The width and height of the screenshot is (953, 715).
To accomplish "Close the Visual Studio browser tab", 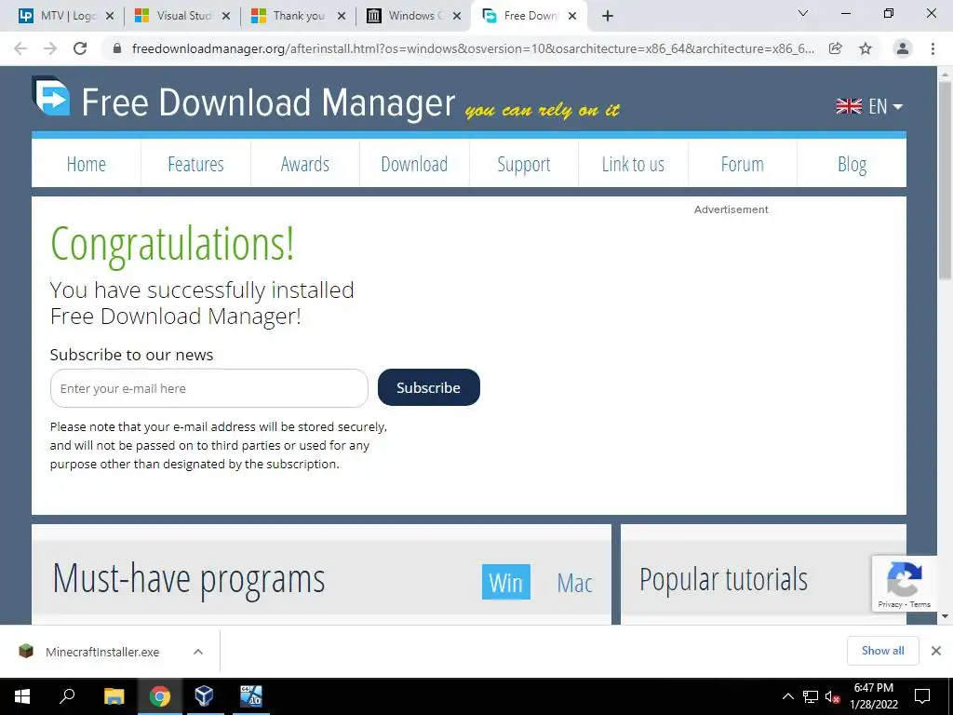I will 226,16.
